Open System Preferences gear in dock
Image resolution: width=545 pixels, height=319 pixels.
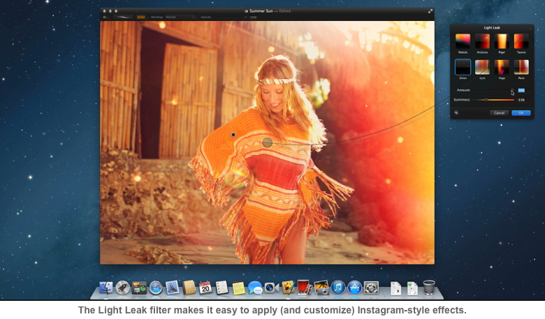(371, 288)
